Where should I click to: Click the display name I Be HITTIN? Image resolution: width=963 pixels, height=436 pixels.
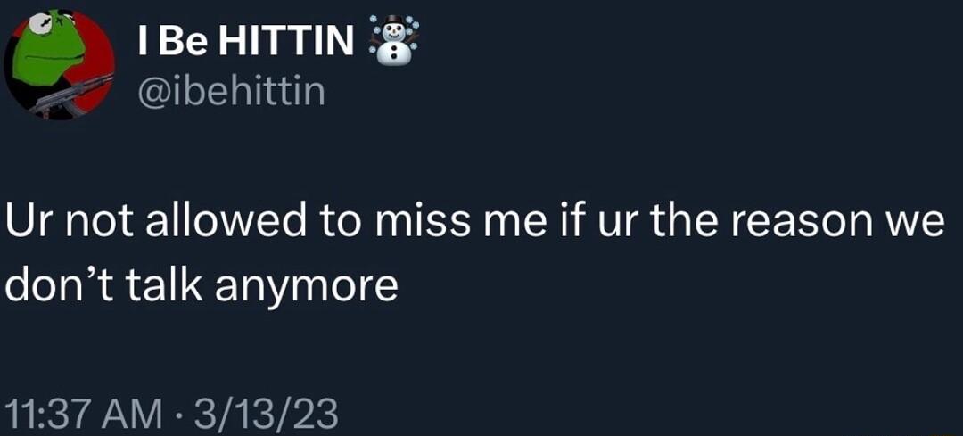tap(246, 41)
